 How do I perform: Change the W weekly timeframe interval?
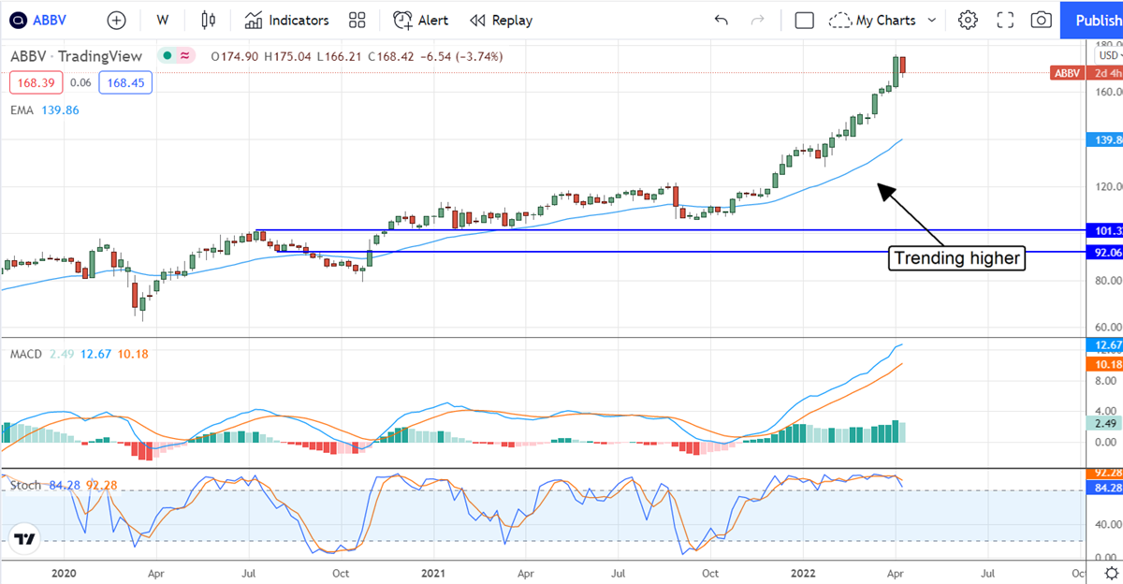(x=163, y=20)
